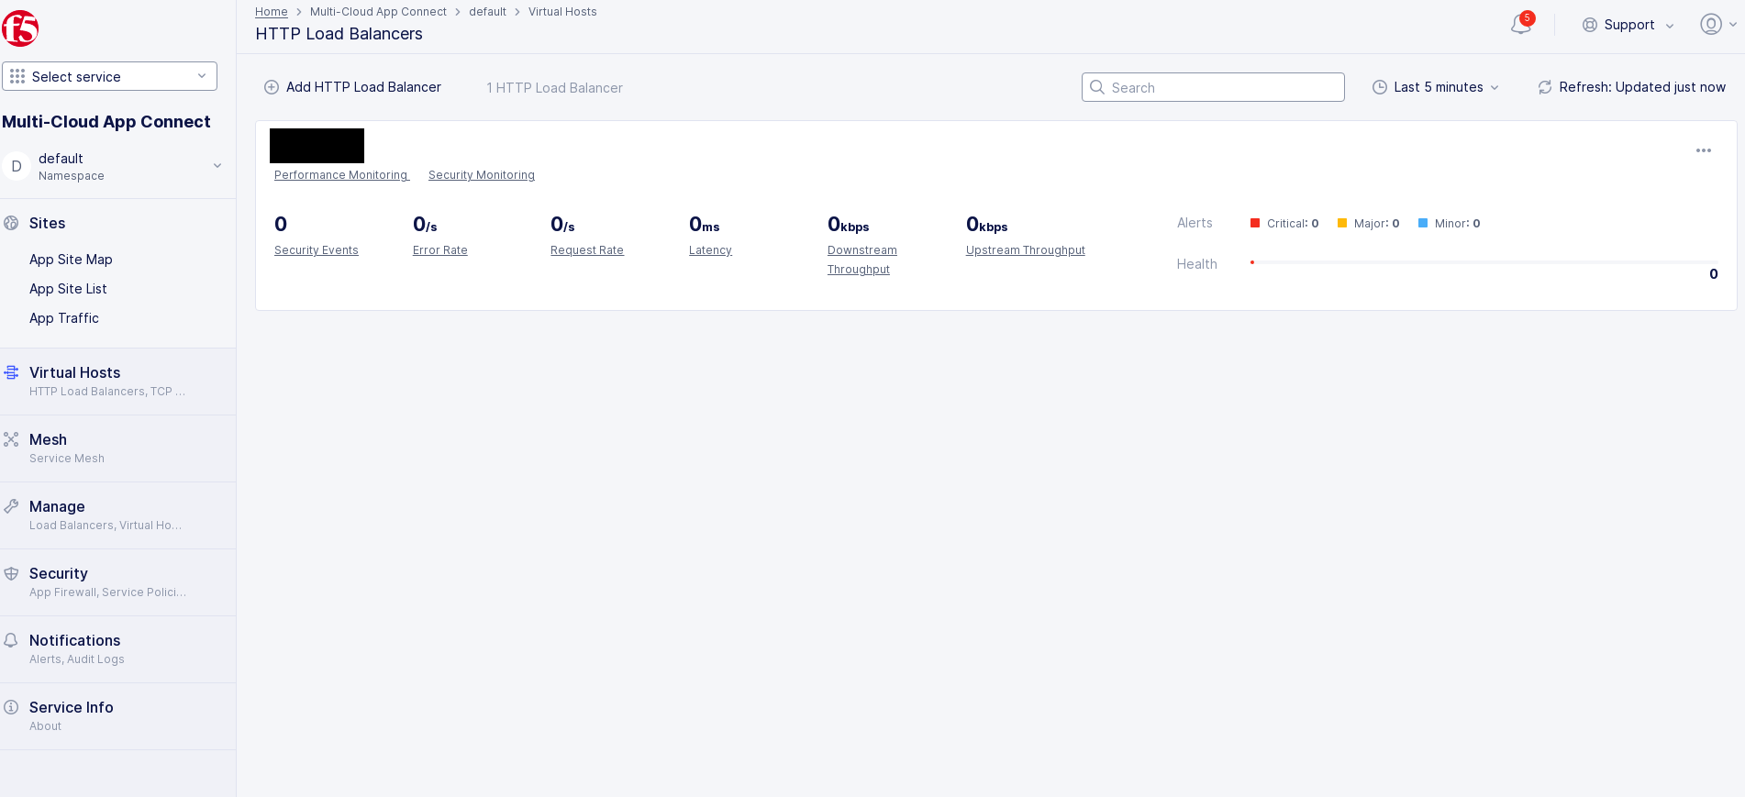Open the notifications bell icon
The image size is (1745, 797).
[1520, 25]
